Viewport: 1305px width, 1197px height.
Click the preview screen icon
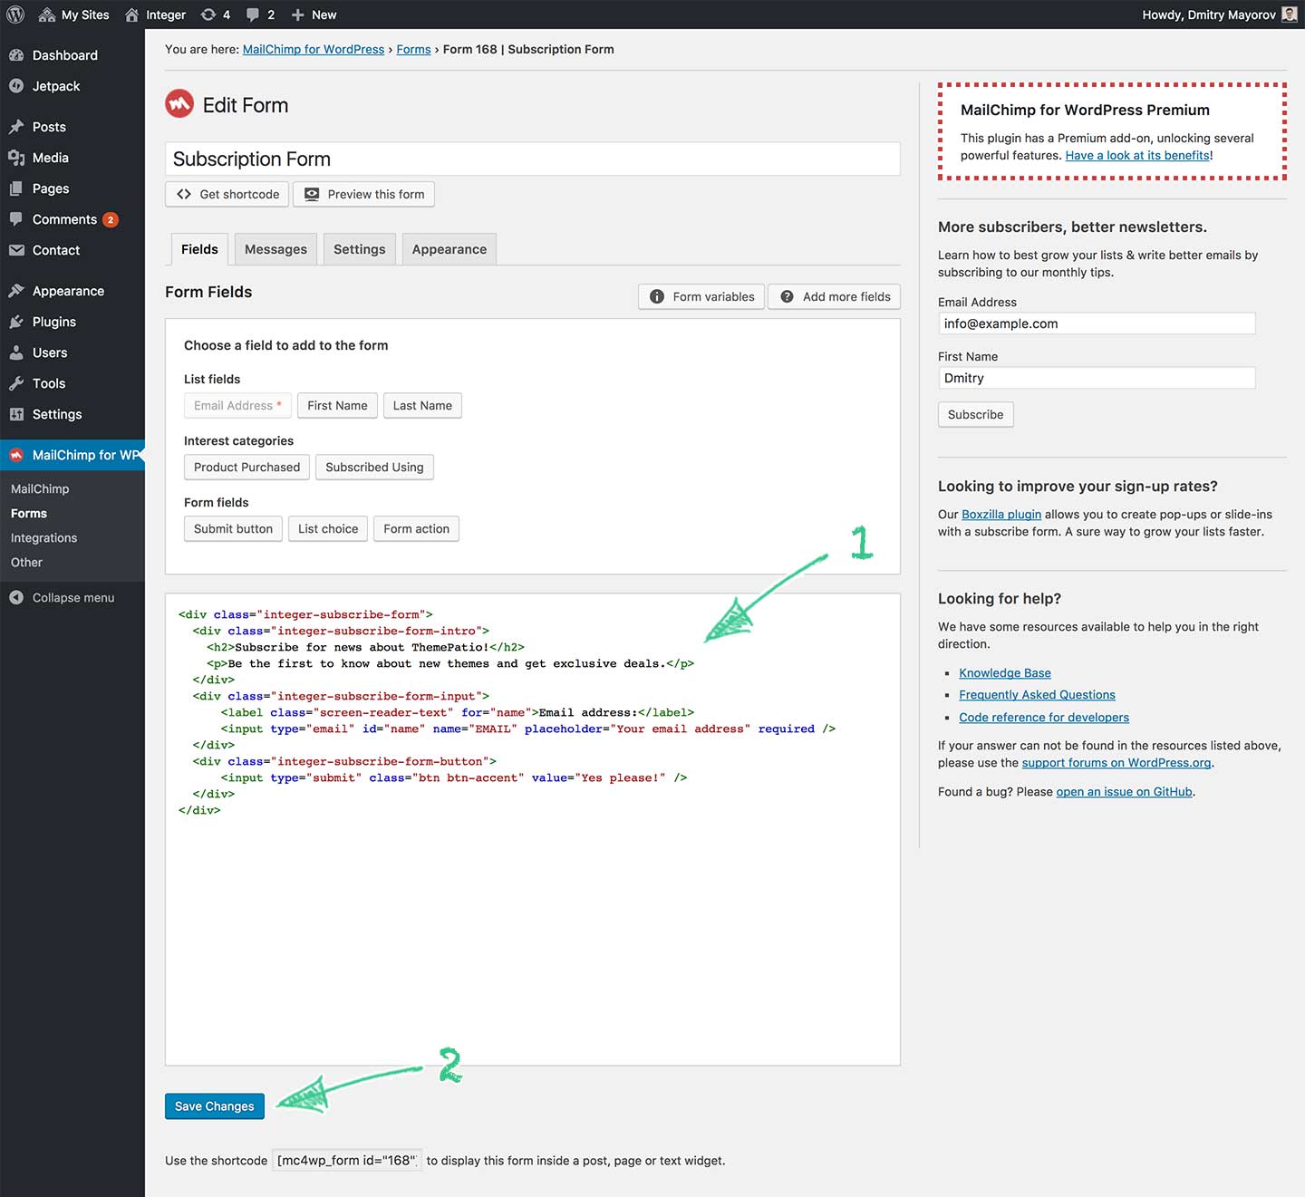[x=312, y=194]
